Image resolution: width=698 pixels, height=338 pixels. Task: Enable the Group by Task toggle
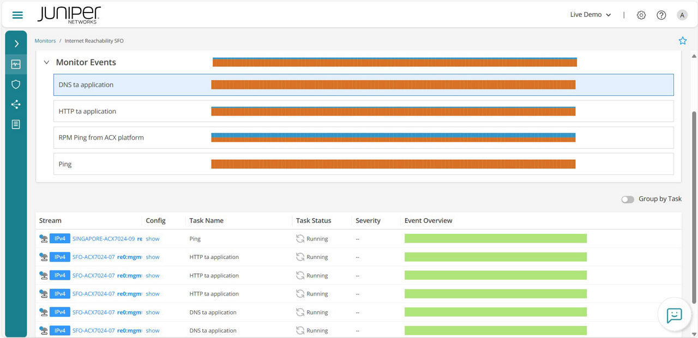(x=628, y=199)
